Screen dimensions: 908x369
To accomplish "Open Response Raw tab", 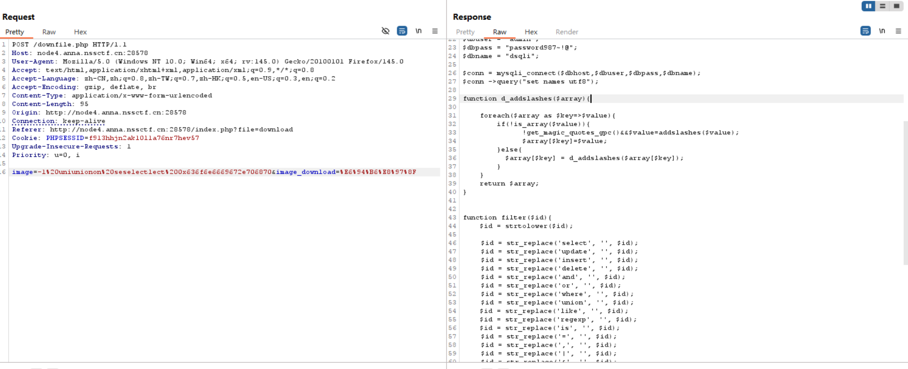I will (499, 32).
